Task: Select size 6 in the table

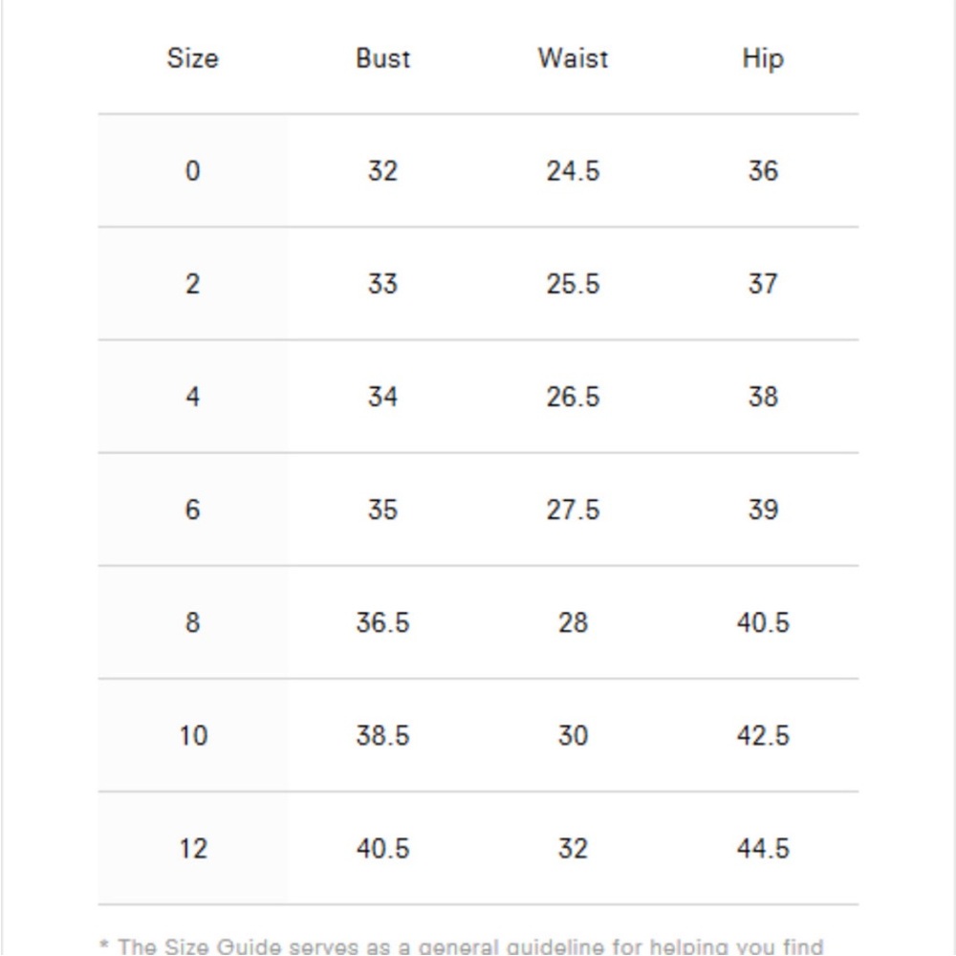Action: [x=193, y=510]
